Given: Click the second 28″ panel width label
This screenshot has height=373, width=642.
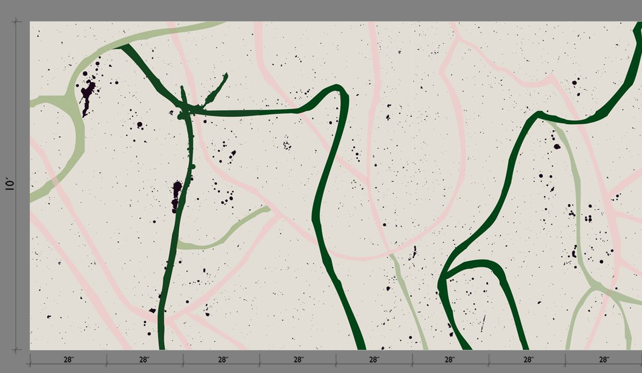Looking at the screenshot, I should click(144, 360).
